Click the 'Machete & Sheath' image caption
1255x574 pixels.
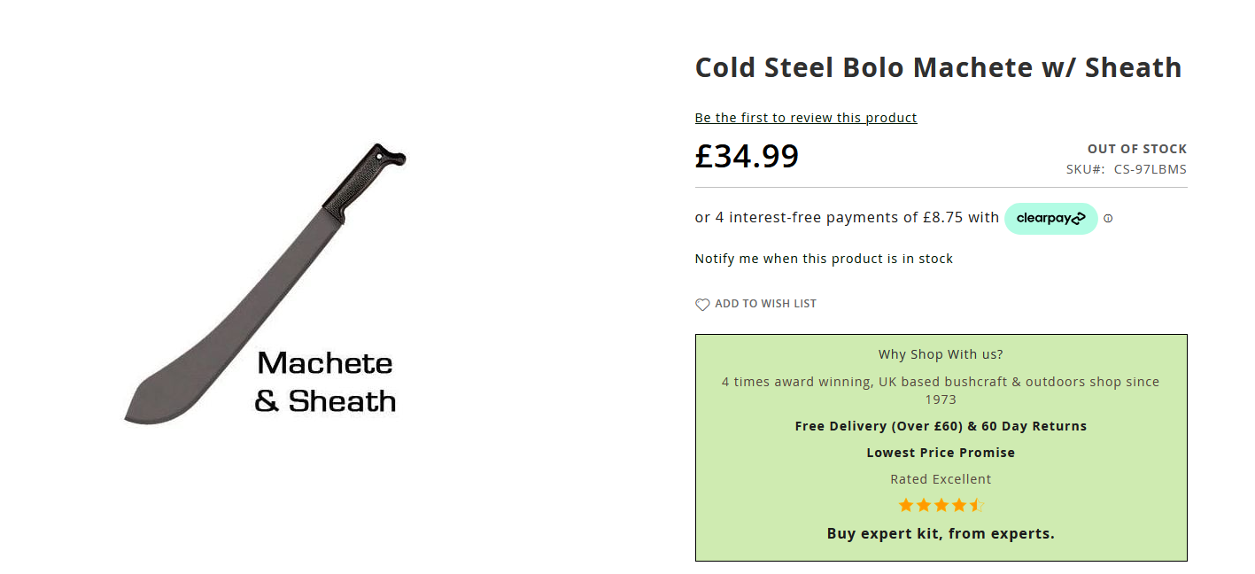click(x=325, y=382)
